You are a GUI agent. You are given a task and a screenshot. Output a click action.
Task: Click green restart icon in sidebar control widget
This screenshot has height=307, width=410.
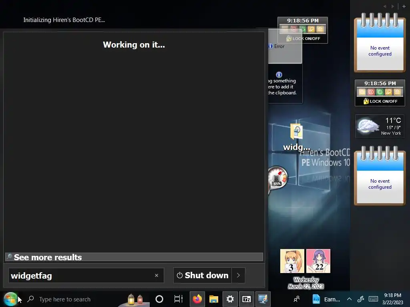click(x=380, y=92)
